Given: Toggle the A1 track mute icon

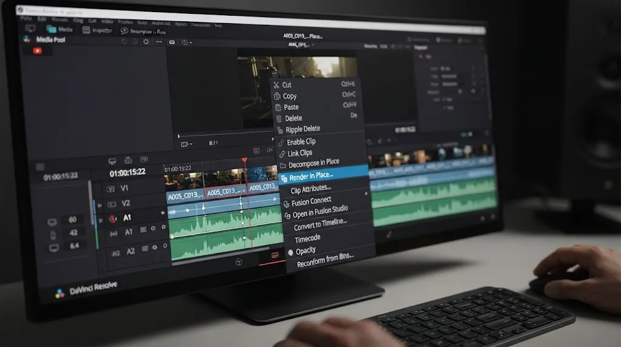Looking at the screenshot, I should pyautogui.click(x=164, y=227).
